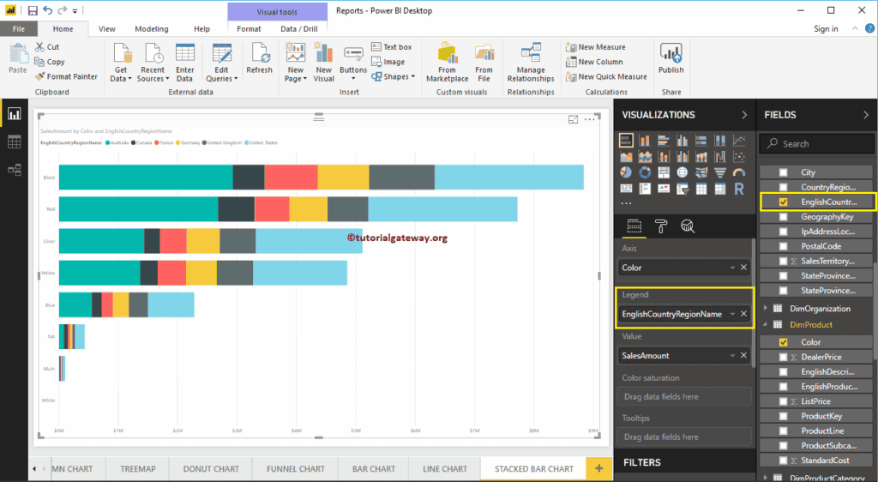Screen dimensions: 878x482
Task: Check the ListPrice field checkbox
Action: coord(784,401)
